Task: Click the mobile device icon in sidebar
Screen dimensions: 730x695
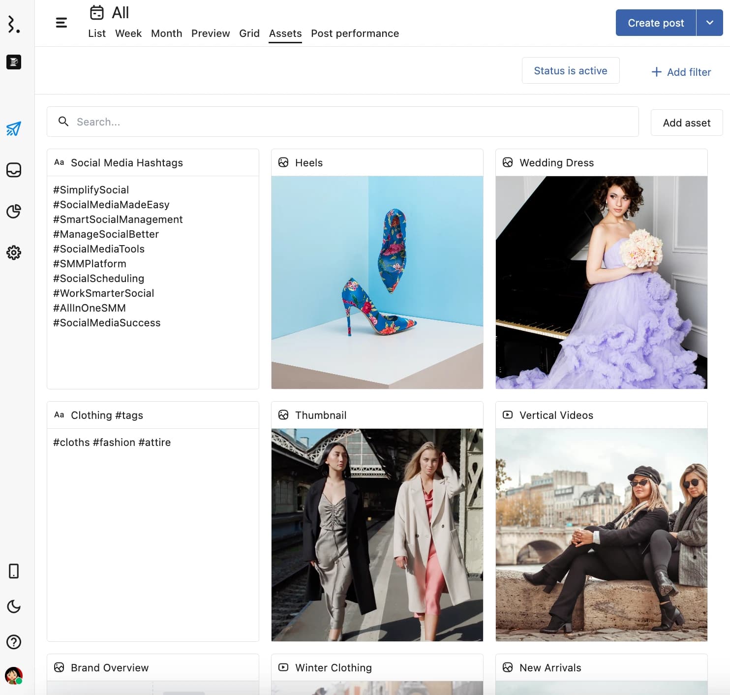Action: pyautogui.click(x=14, y=571)
